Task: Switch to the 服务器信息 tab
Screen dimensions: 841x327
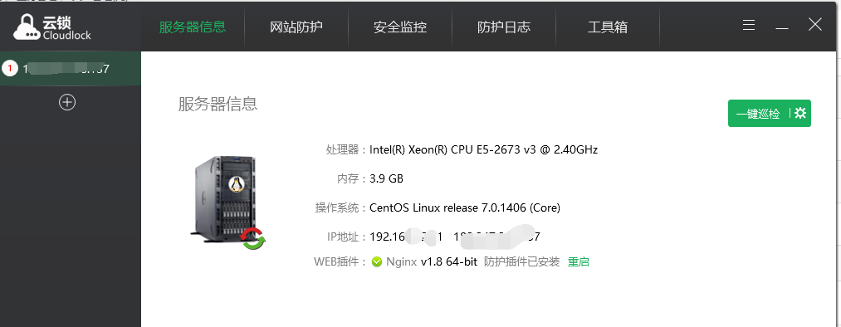Action: 193,27
